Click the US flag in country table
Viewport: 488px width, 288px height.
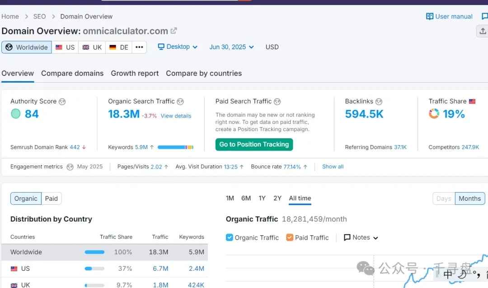click(x=14, y=269)
